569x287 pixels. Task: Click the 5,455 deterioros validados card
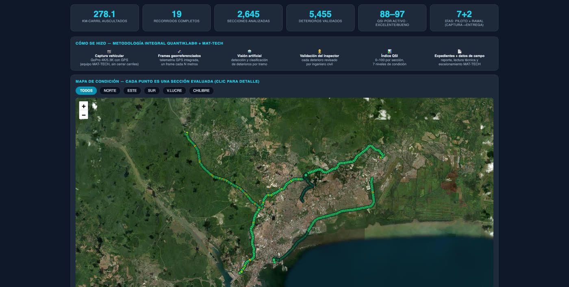320,18
